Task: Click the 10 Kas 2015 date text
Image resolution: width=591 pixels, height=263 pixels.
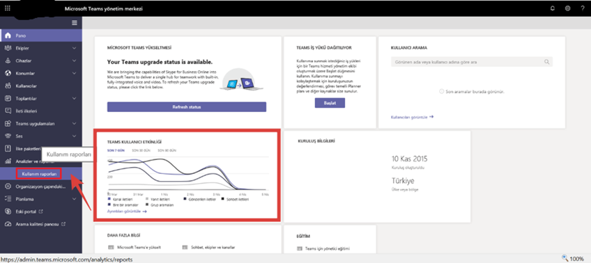Action: [410, 159]
